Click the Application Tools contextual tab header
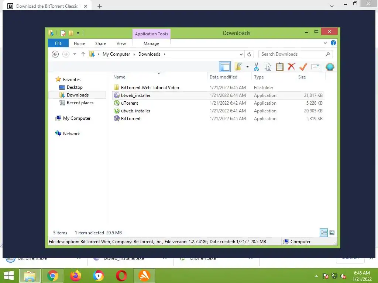378x283 pixels. pyautogui.click(x=151, y=34)
